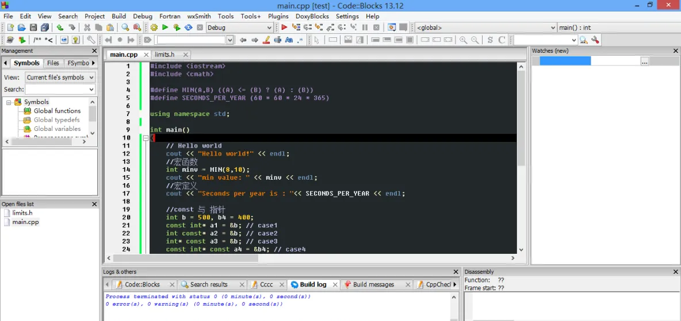Screen dimensions: 681x321
Task: Click the Zoom out magnifier icon
Action: coord(475,40)
